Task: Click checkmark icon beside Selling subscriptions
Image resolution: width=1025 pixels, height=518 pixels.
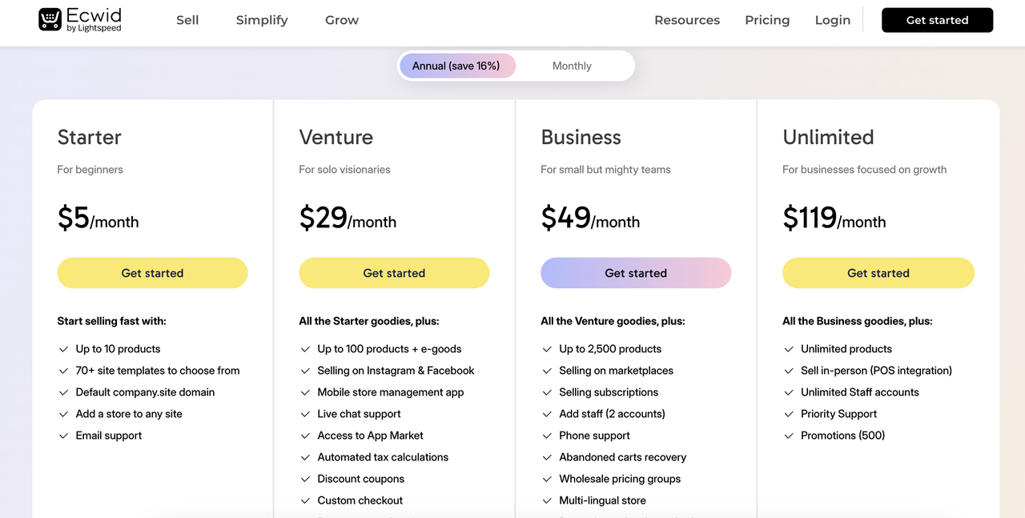Action: click(x=547, y=392)
